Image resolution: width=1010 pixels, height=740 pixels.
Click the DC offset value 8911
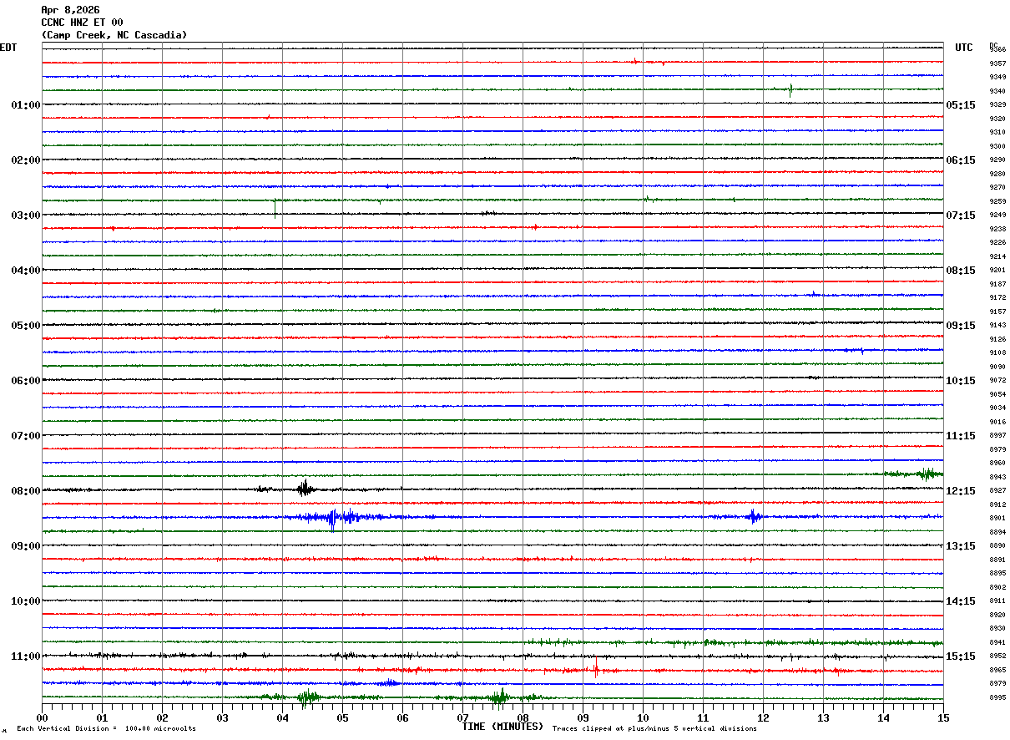(997, 601)
